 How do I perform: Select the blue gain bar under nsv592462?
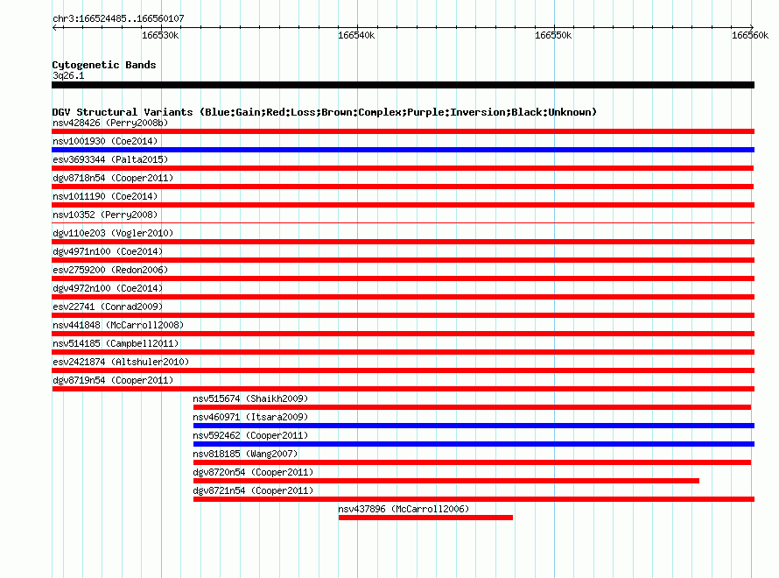click(x=474, y=444)
